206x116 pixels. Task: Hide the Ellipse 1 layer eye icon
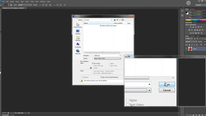pos(186,49)
